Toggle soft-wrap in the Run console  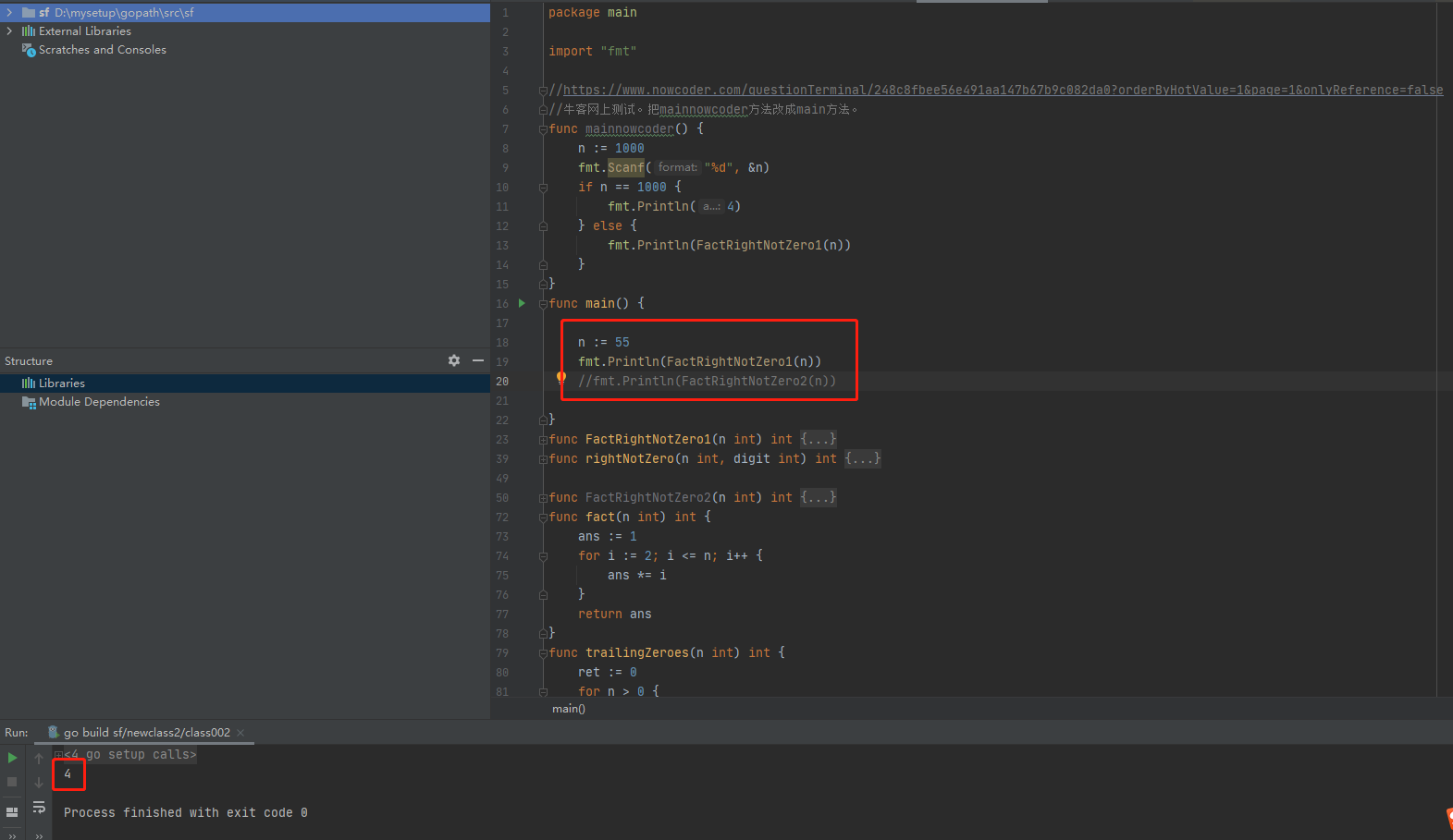[39, 808]
